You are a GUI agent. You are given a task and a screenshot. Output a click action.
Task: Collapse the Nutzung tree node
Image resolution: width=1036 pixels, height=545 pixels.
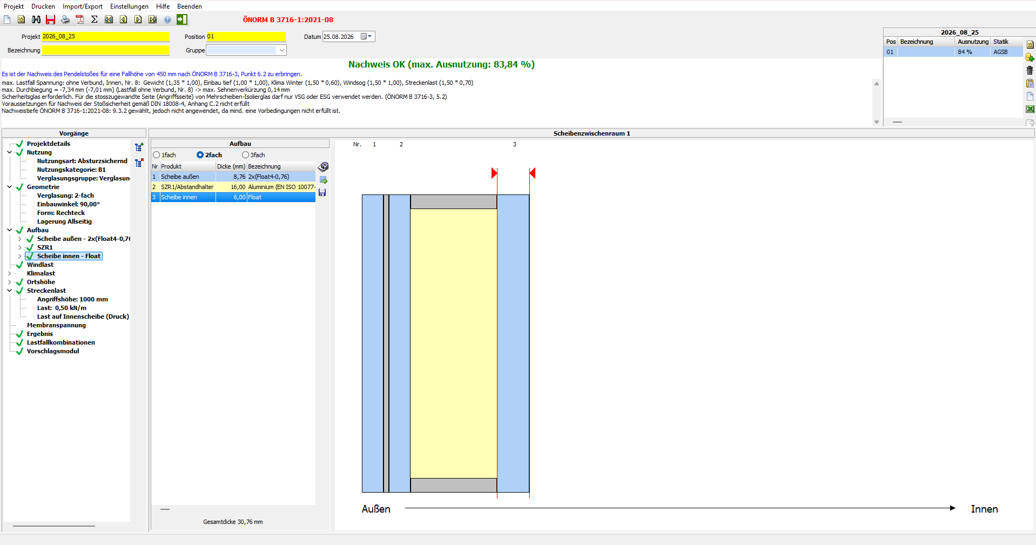click(x=10, y=152)
